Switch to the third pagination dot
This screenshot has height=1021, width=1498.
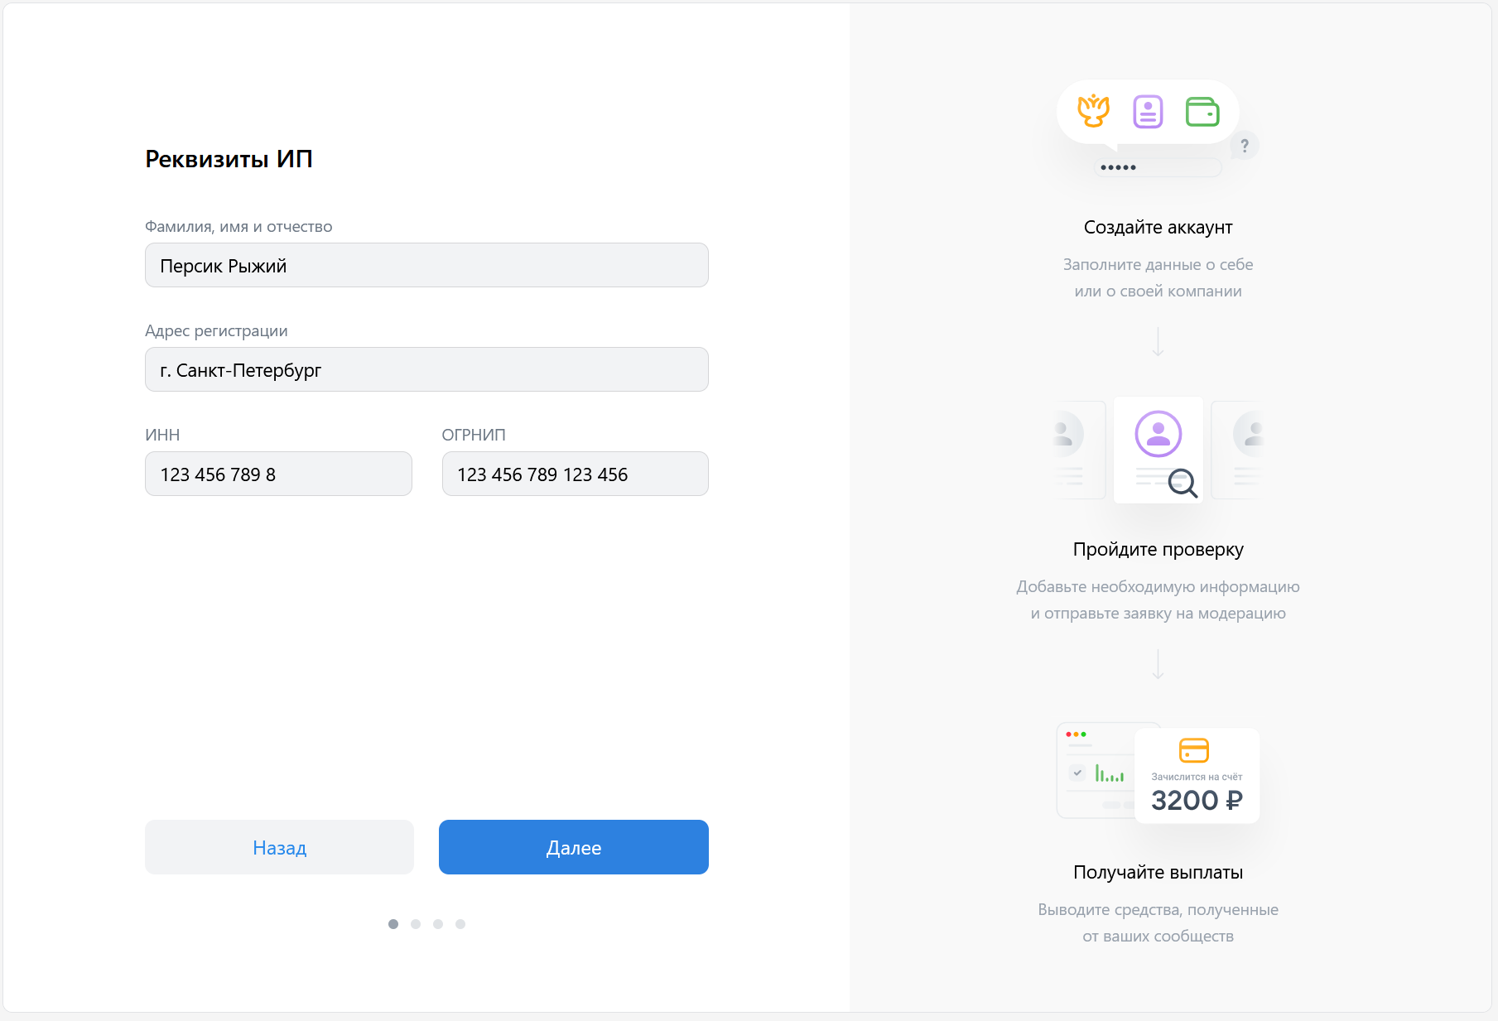438,924
